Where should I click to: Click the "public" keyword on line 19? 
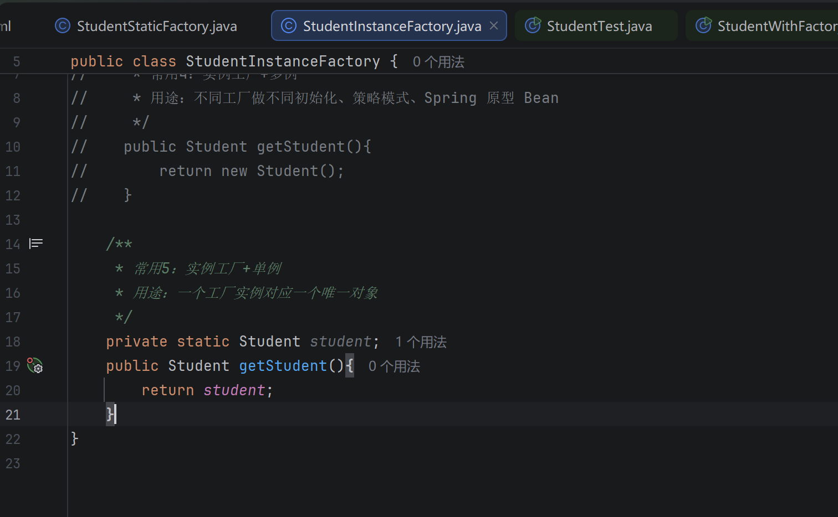point(132,366)
